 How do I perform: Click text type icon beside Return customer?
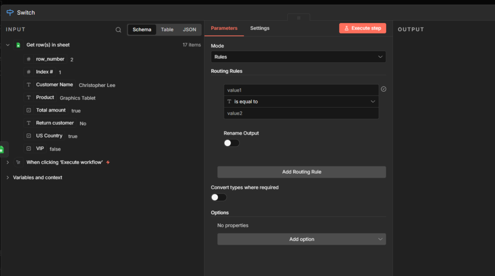coord(29,123)
